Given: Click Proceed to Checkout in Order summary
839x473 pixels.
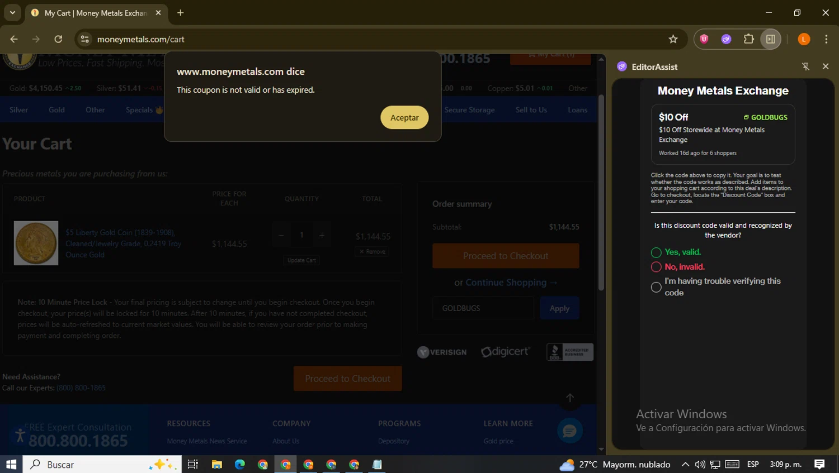Looking at the screenshot, I should [506, 256].
